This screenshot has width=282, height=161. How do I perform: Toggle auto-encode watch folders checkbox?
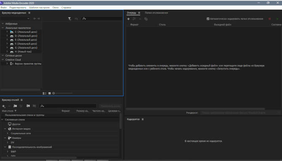coord(208,19)
